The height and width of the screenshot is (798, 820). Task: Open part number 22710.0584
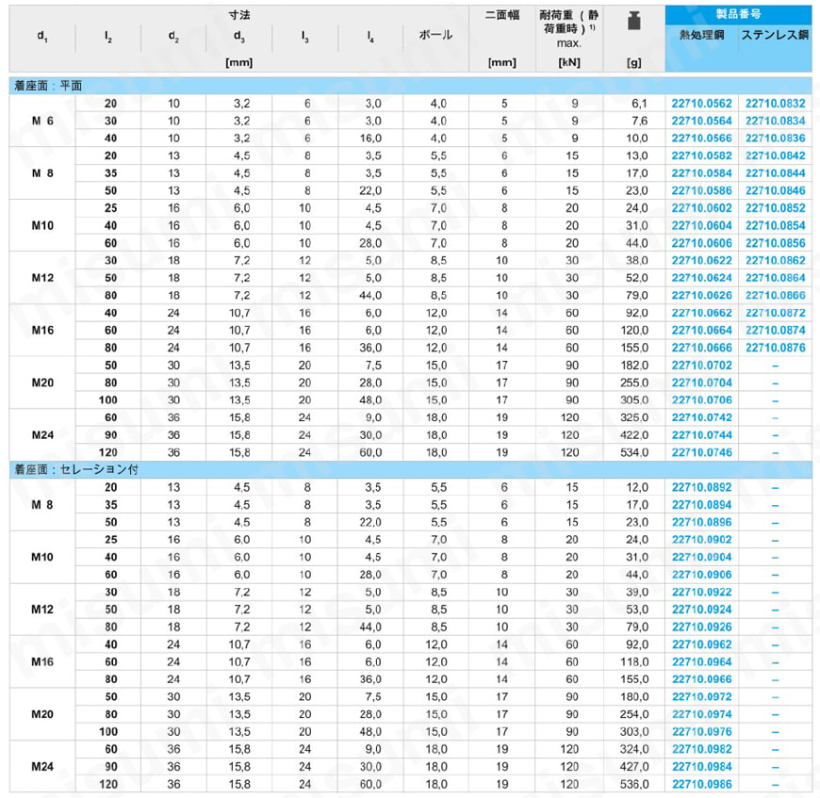click(x=702, y=173)
